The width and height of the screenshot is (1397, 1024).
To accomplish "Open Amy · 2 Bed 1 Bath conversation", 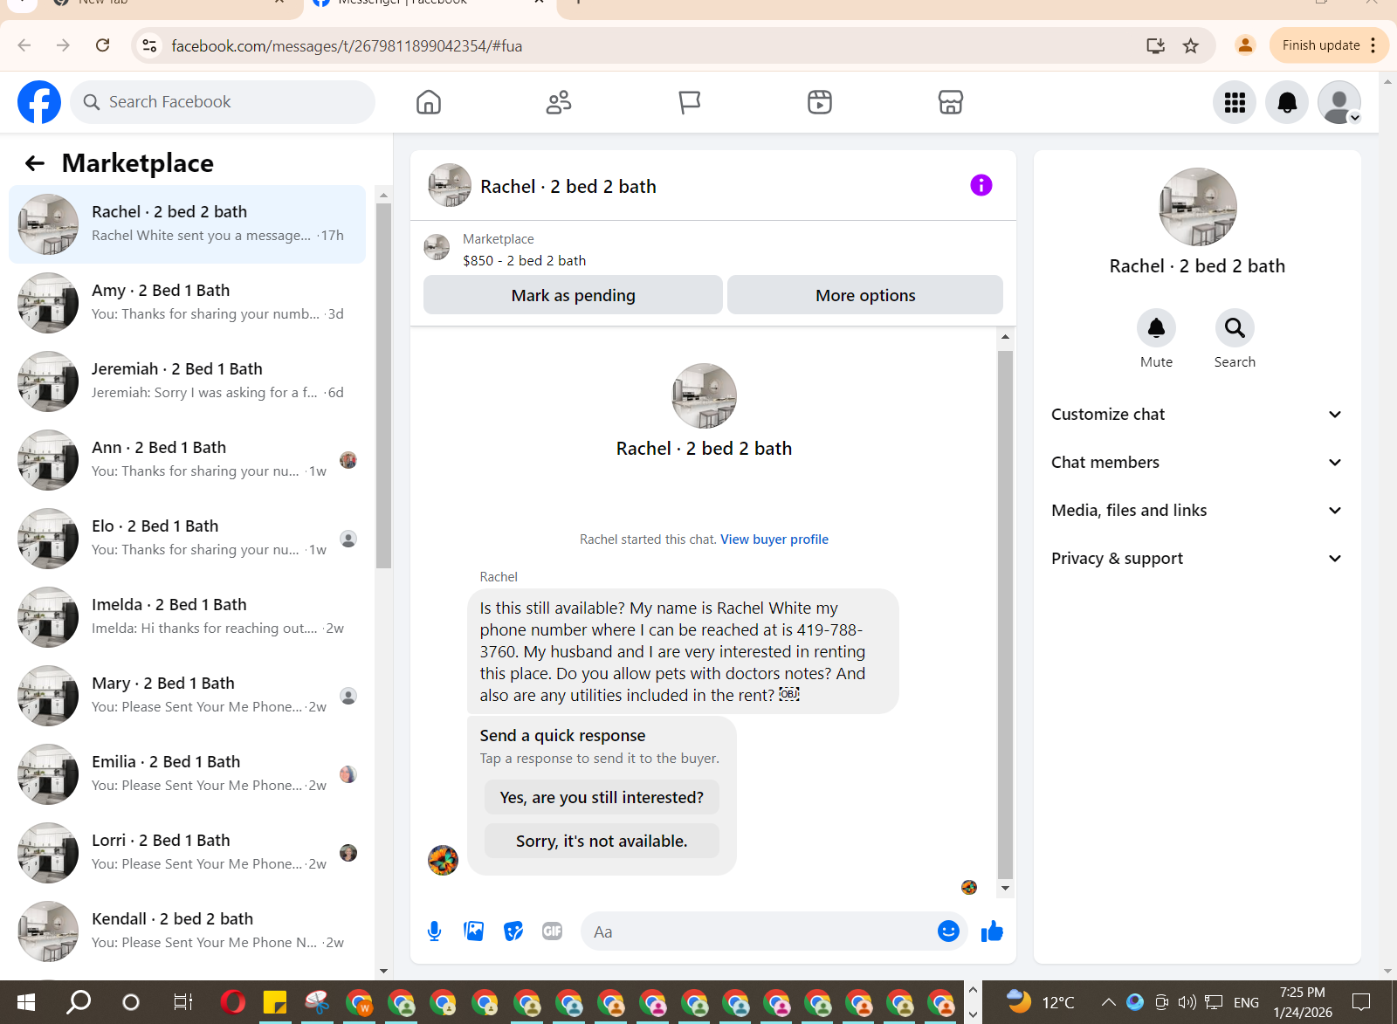I will coord(188,303).
